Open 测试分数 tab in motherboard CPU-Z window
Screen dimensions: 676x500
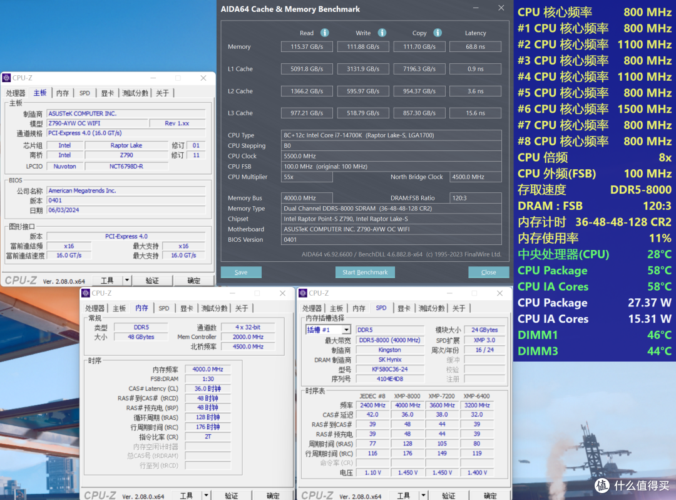[x=135, y=93]
